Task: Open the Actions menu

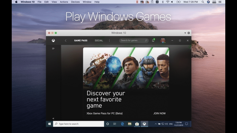Action: (64, 2)
